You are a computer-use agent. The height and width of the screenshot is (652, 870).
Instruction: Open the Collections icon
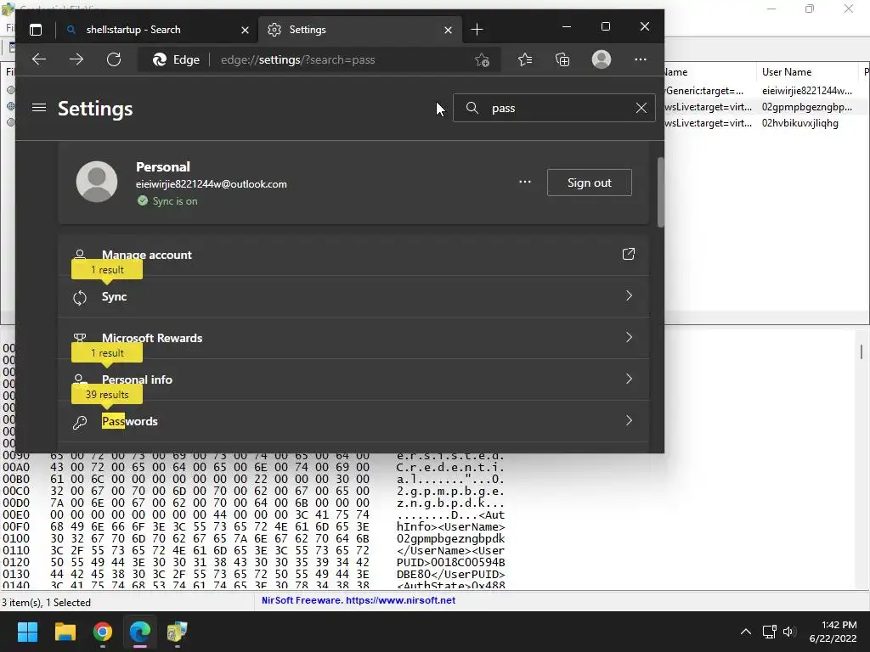click(562, 60)
